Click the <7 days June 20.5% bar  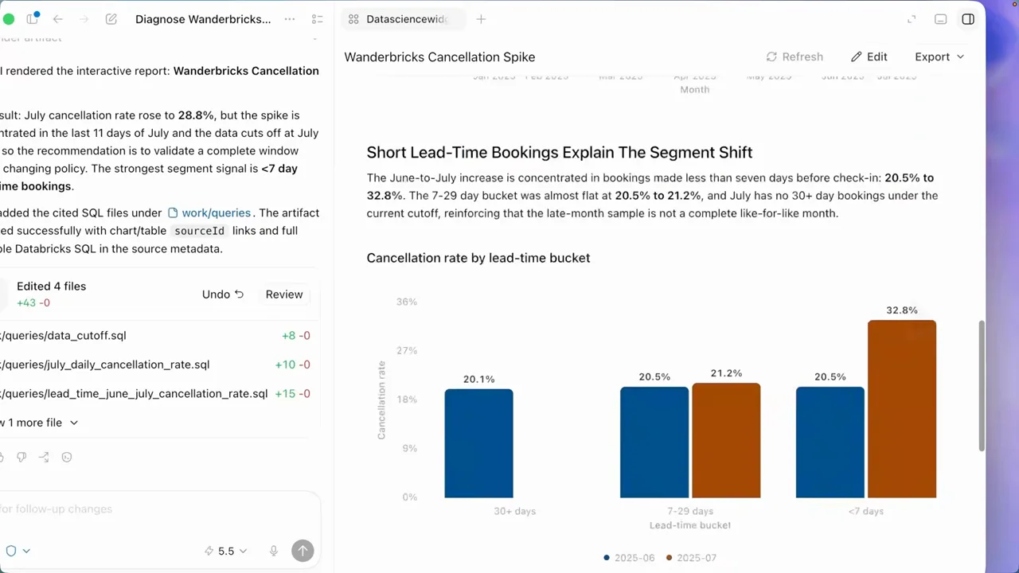[830, 442]
